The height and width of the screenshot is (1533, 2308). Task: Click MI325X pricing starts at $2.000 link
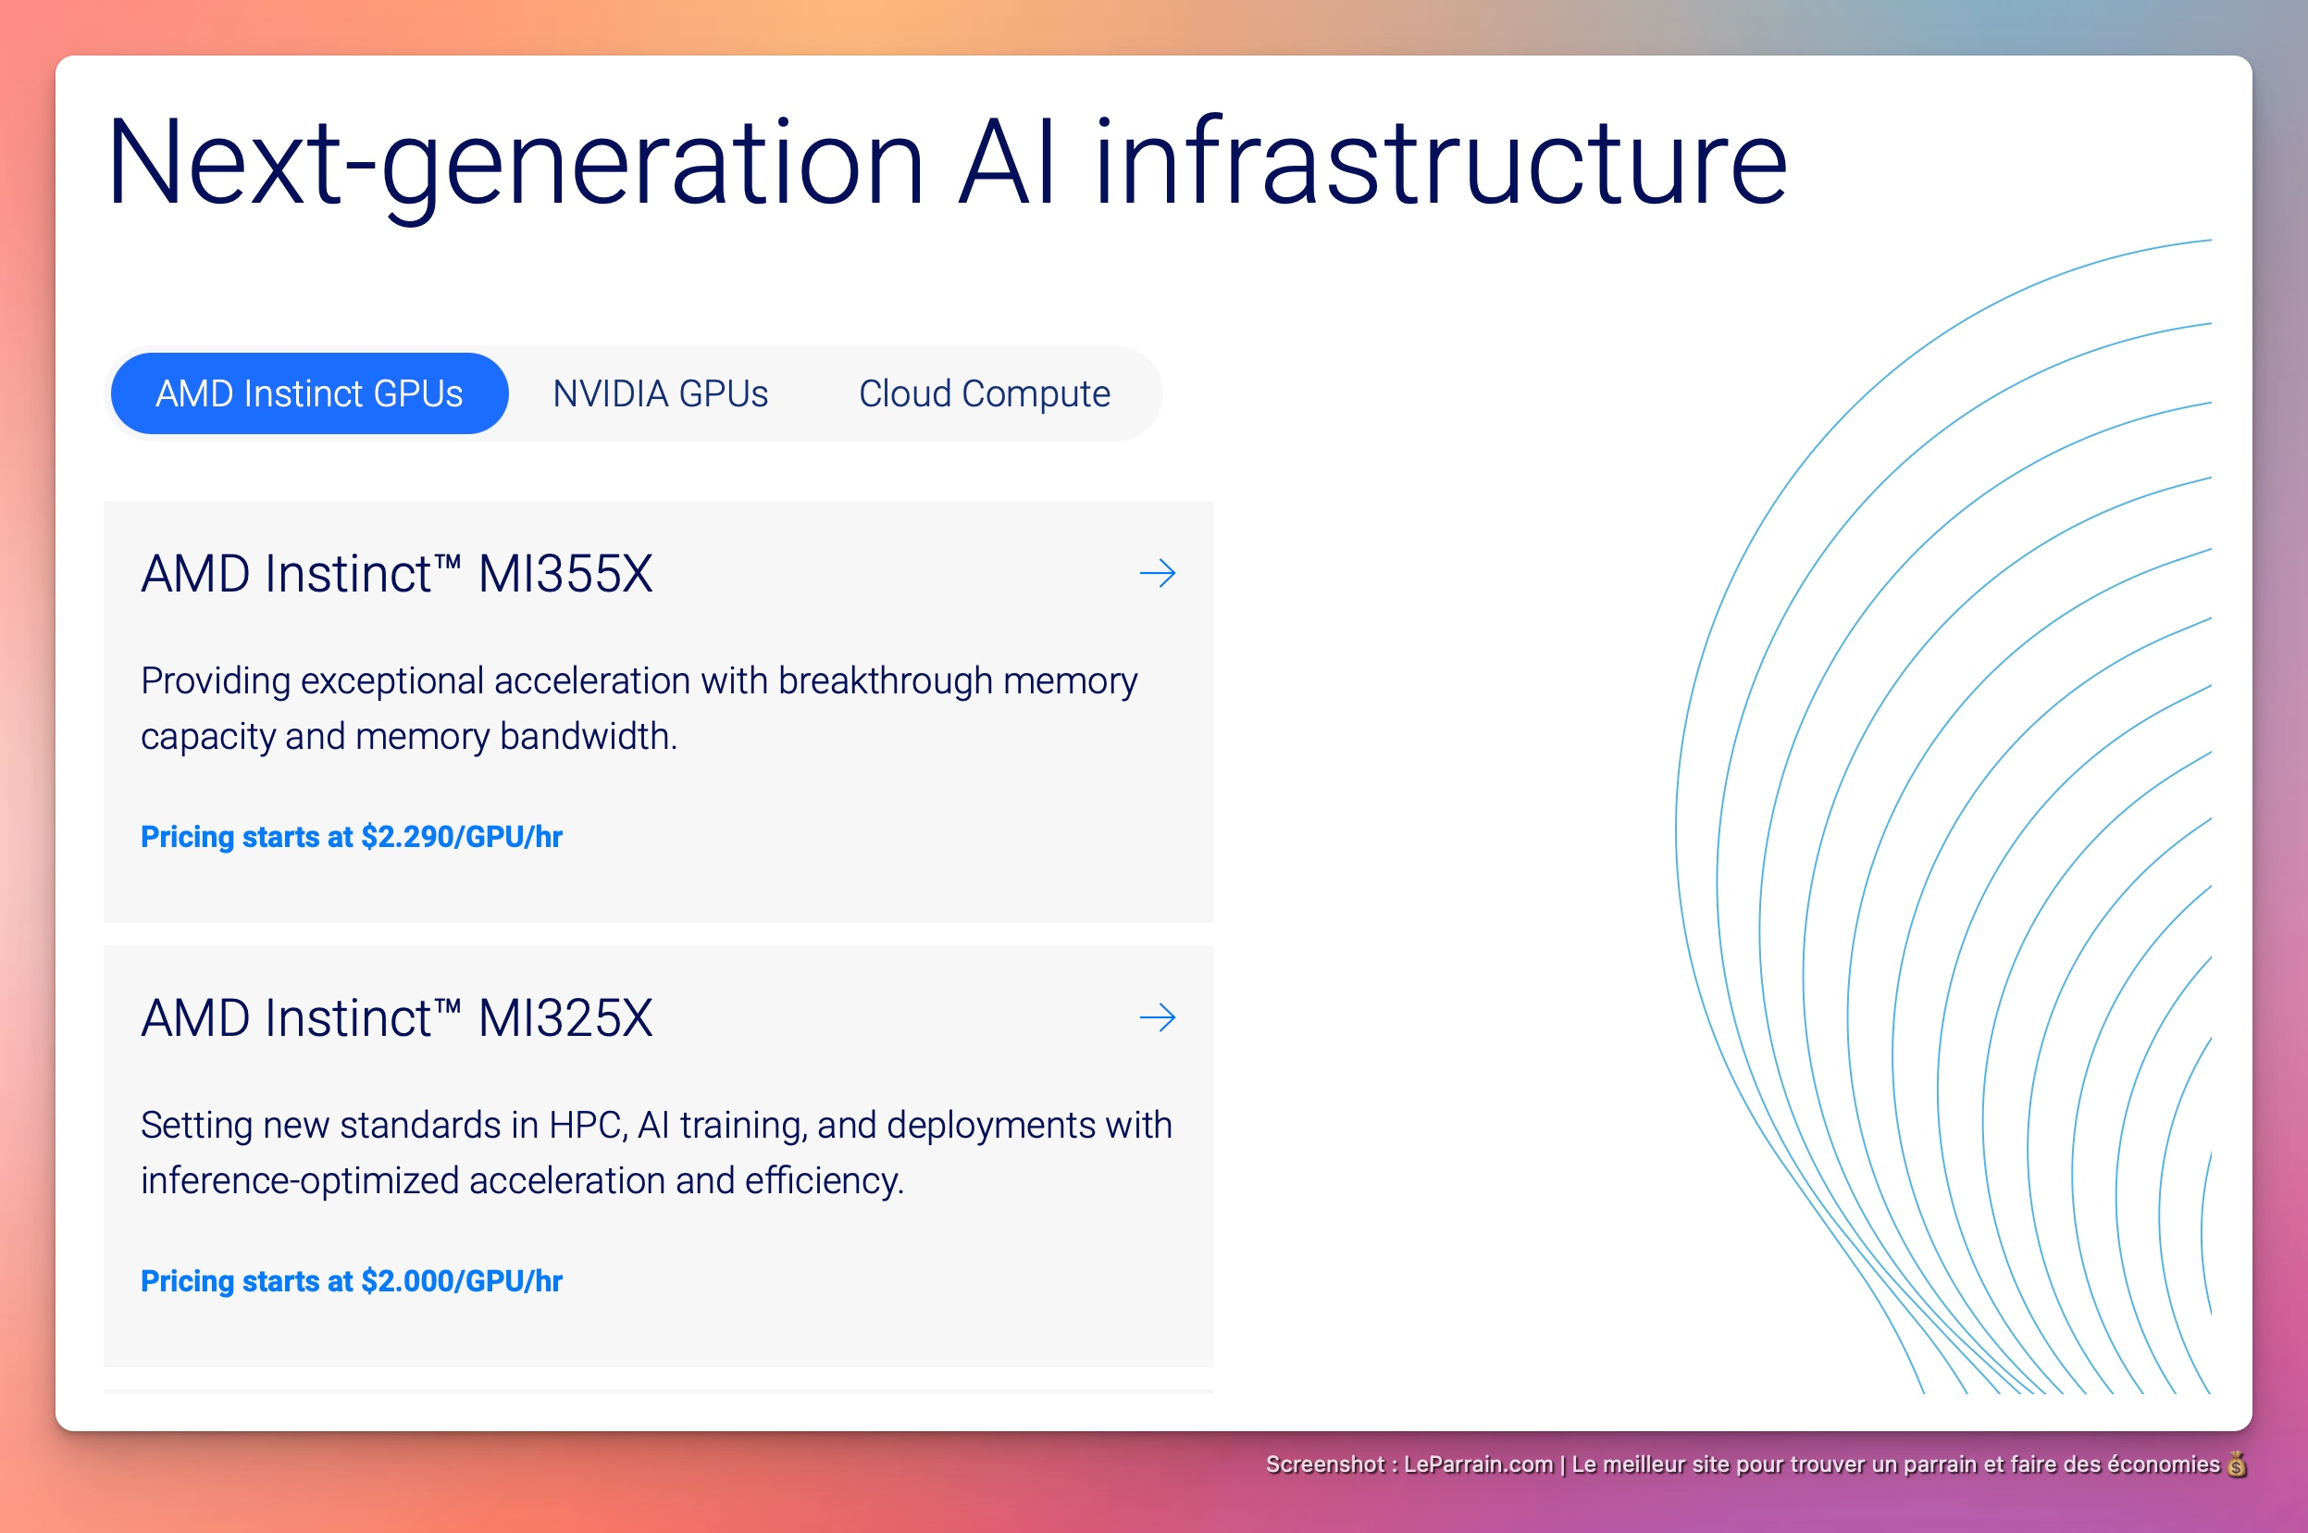click(x=352, y=1281)
